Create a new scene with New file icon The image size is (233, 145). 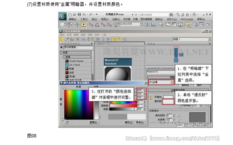pos(70,14)
